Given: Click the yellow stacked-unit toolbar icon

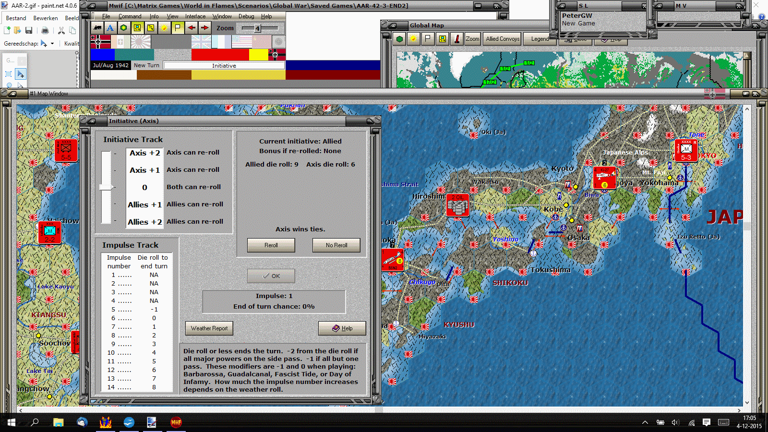Looking at the screenshot, I should [151, 28].
